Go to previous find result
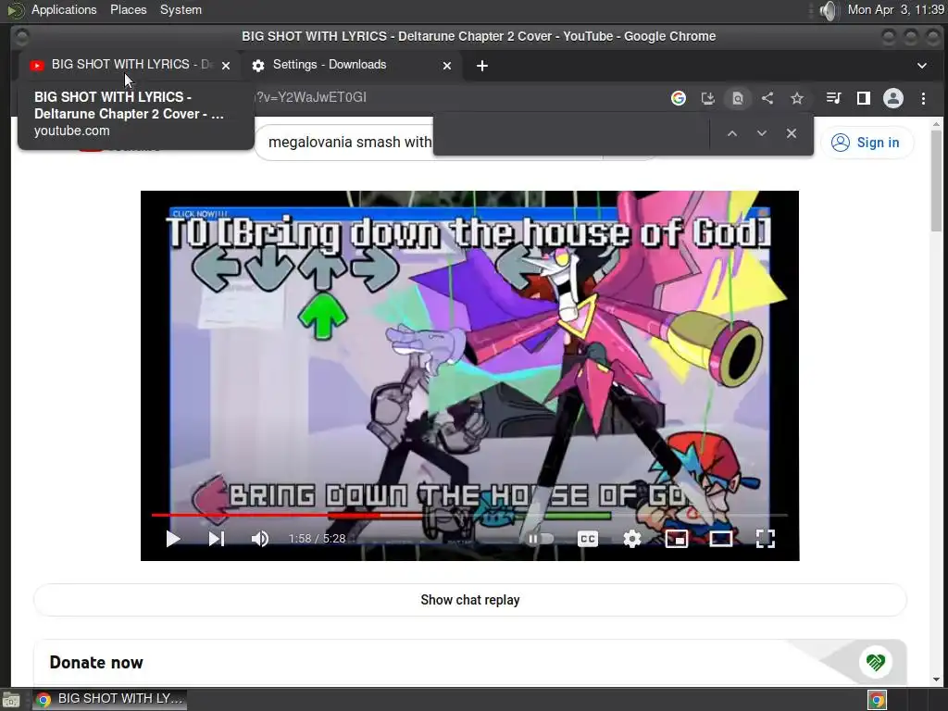The width and height of the screenshot is (948, 711). click(x=731, y=133)
